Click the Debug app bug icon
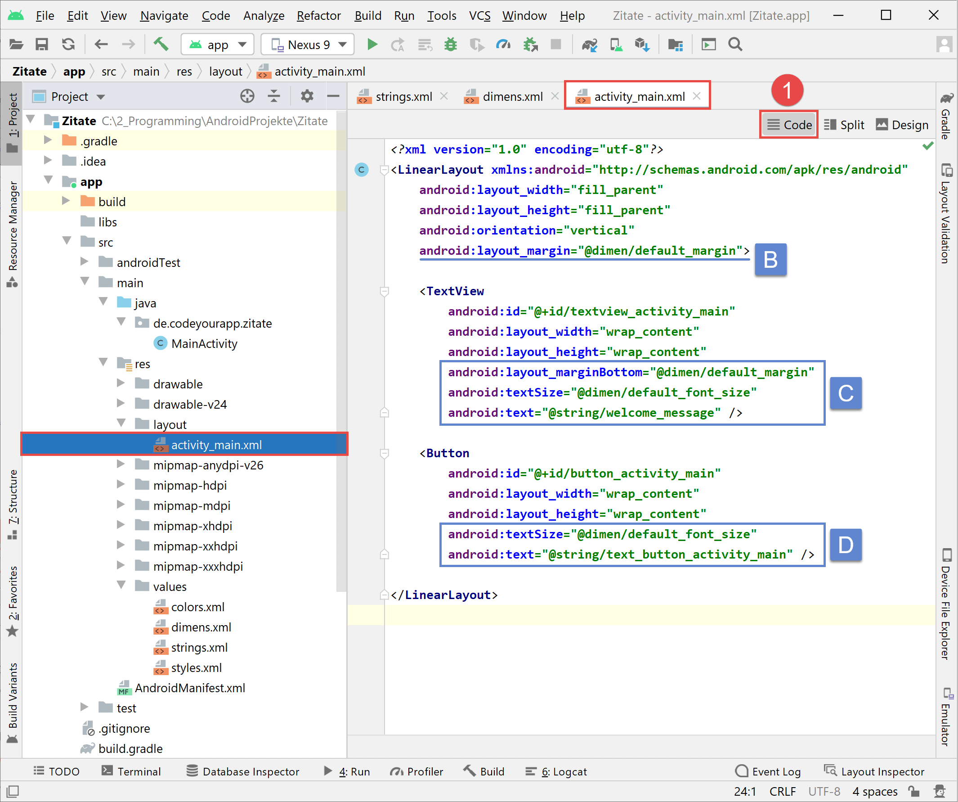This screenshot has height=802, width=958. click(451, 45)
